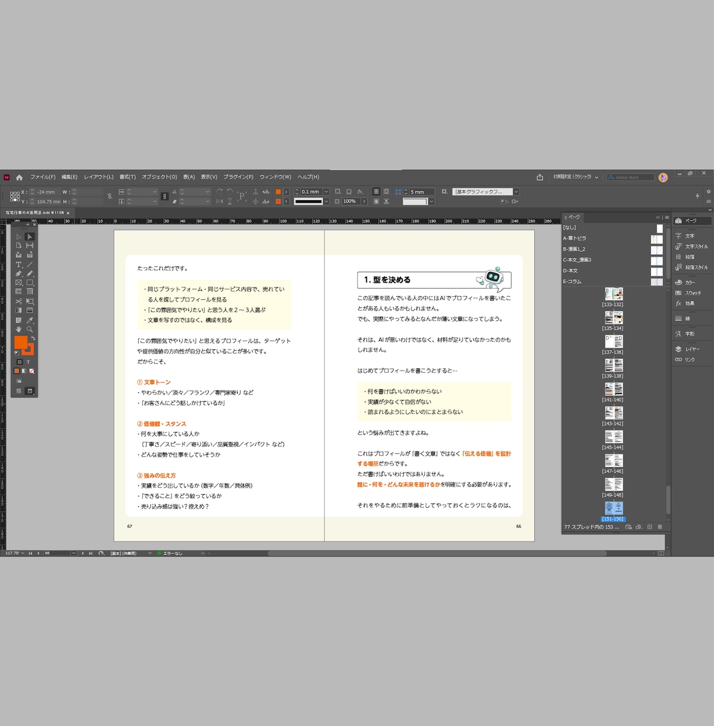Screen dimensions: 714x726
Task: Switch to the ページ panel tab
Action: (x=573, y=217)
